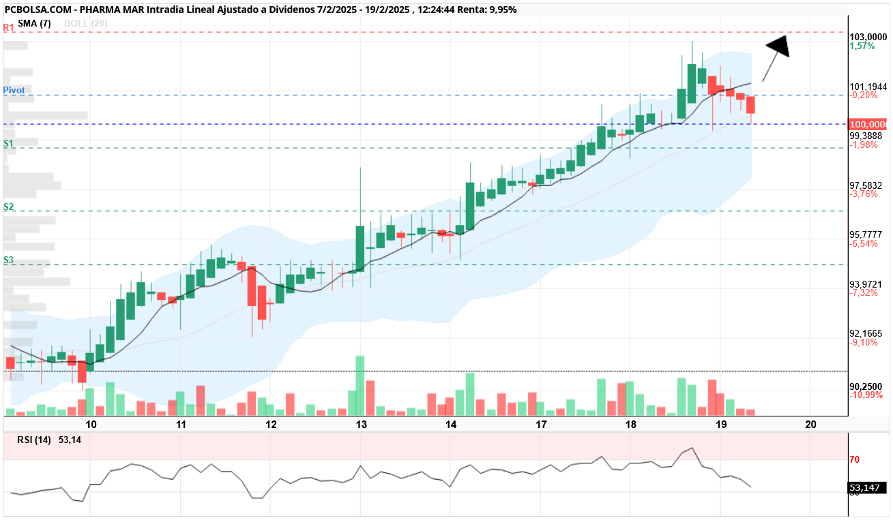Viewport: 893px width, 520px height.
Task: Click the 90,2500 price axis label
Action: (x=866, y=386)
